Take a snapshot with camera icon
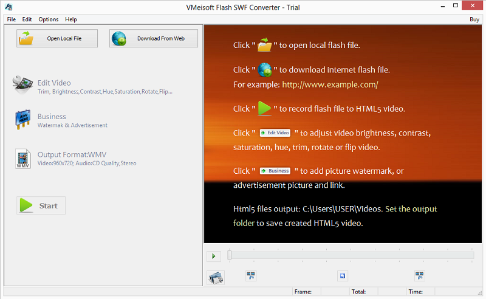The width and height of the screenshot is (486, 299). pyautogui.click(x=216, y=277)
